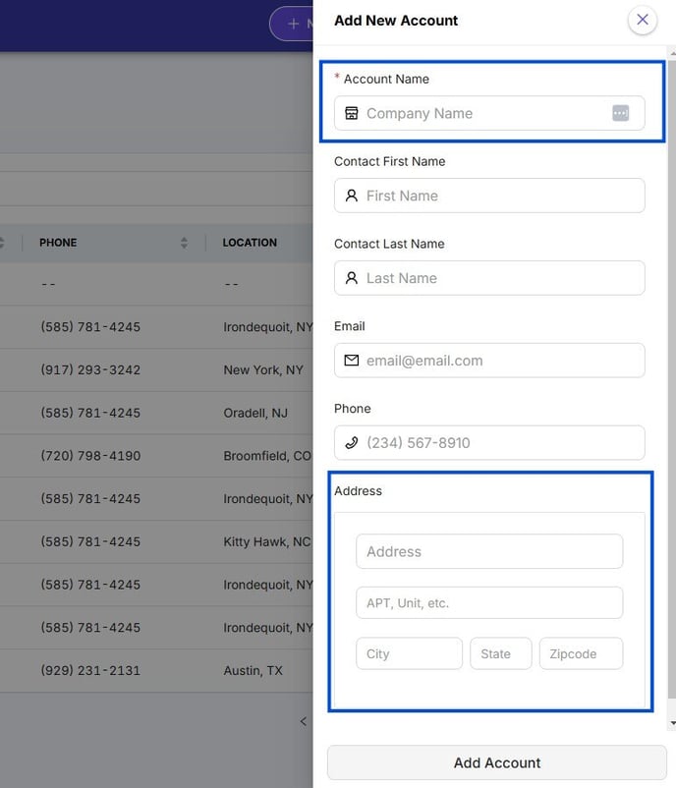The image size is (676, 788).
Task: Click the Add Account button
Action: [x=497, y=762]
